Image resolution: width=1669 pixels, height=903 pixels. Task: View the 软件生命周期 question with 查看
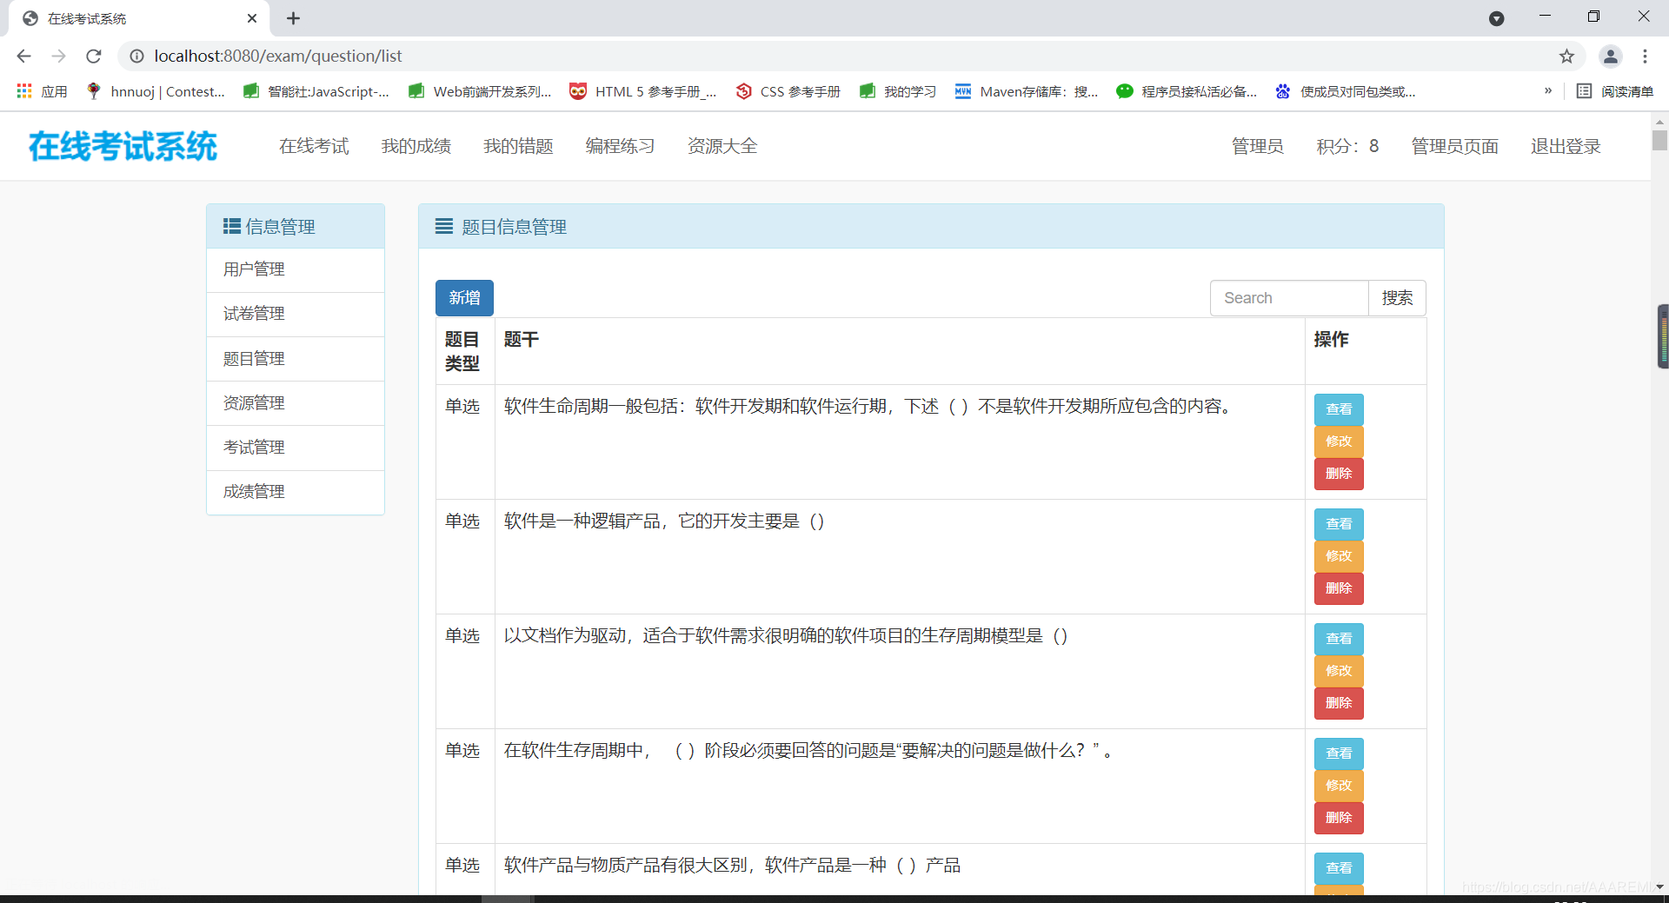click(x=1339, y=409)
